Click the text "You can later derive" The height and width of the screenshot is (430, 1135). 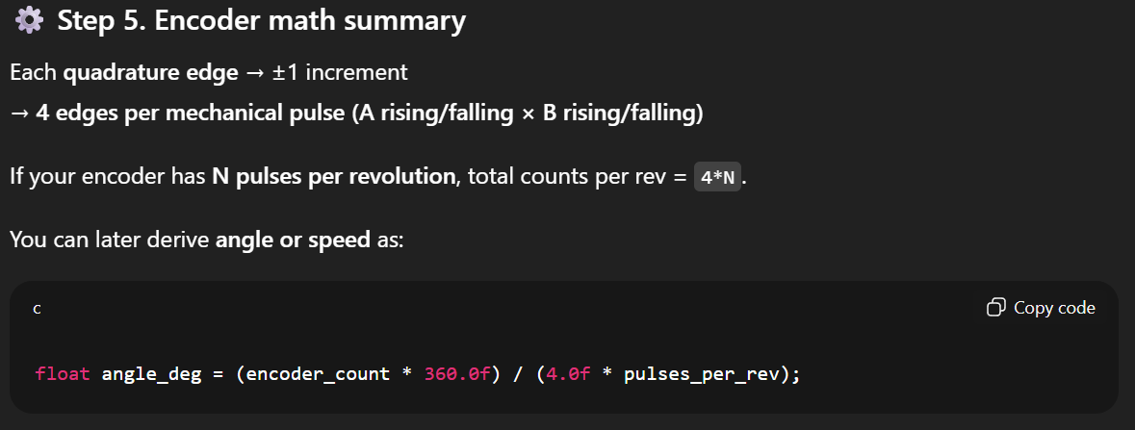tap(110, 239)
